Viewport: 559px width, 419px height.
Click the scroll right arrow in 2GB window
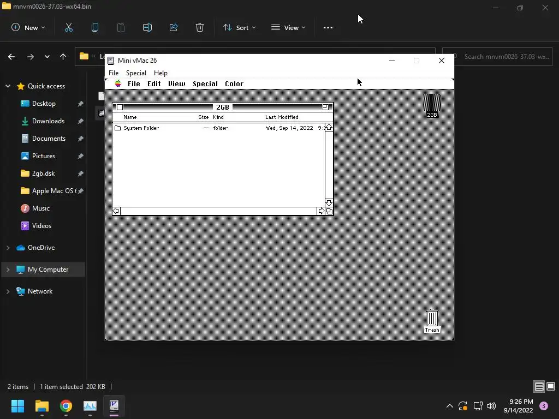click(321, 211)
